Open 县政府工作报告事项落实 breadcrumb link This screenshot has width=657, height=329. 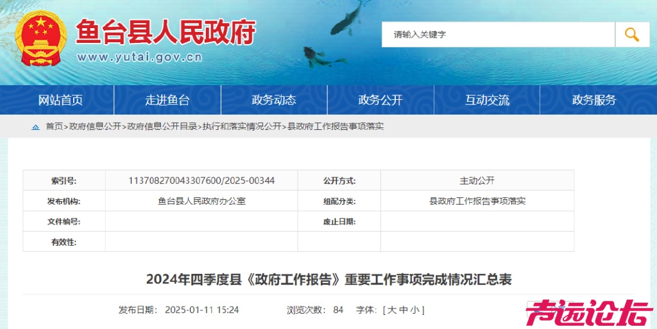[336, 127]
